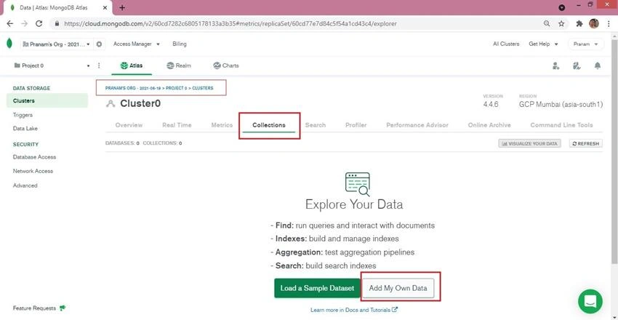Open the Online Archive tab
Viewport: 618px width, 320px height.
pyautogui.click(x=489, y=125)
